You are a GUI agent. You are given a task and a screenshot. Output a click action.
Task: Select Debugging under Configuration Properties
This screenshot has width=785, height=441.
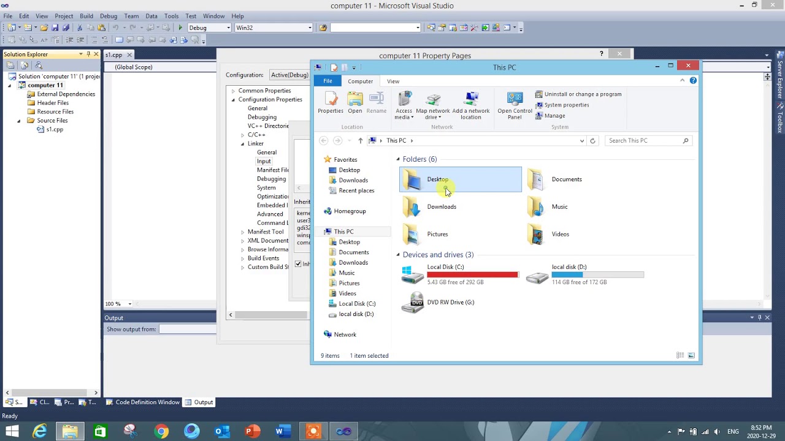(x=262, y=117)
